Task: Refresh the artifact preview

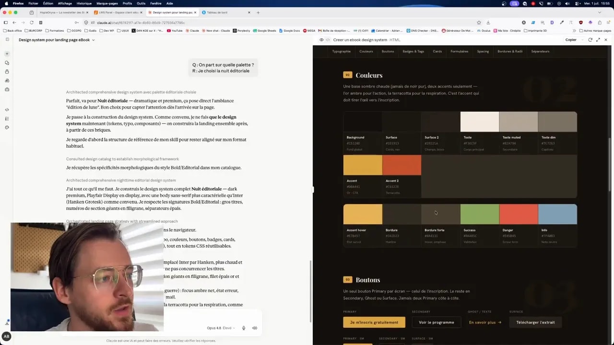Action: click(590, 40)
